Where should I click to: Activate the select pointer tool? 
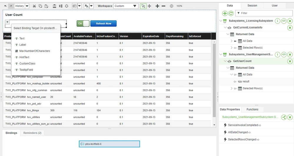143,6
